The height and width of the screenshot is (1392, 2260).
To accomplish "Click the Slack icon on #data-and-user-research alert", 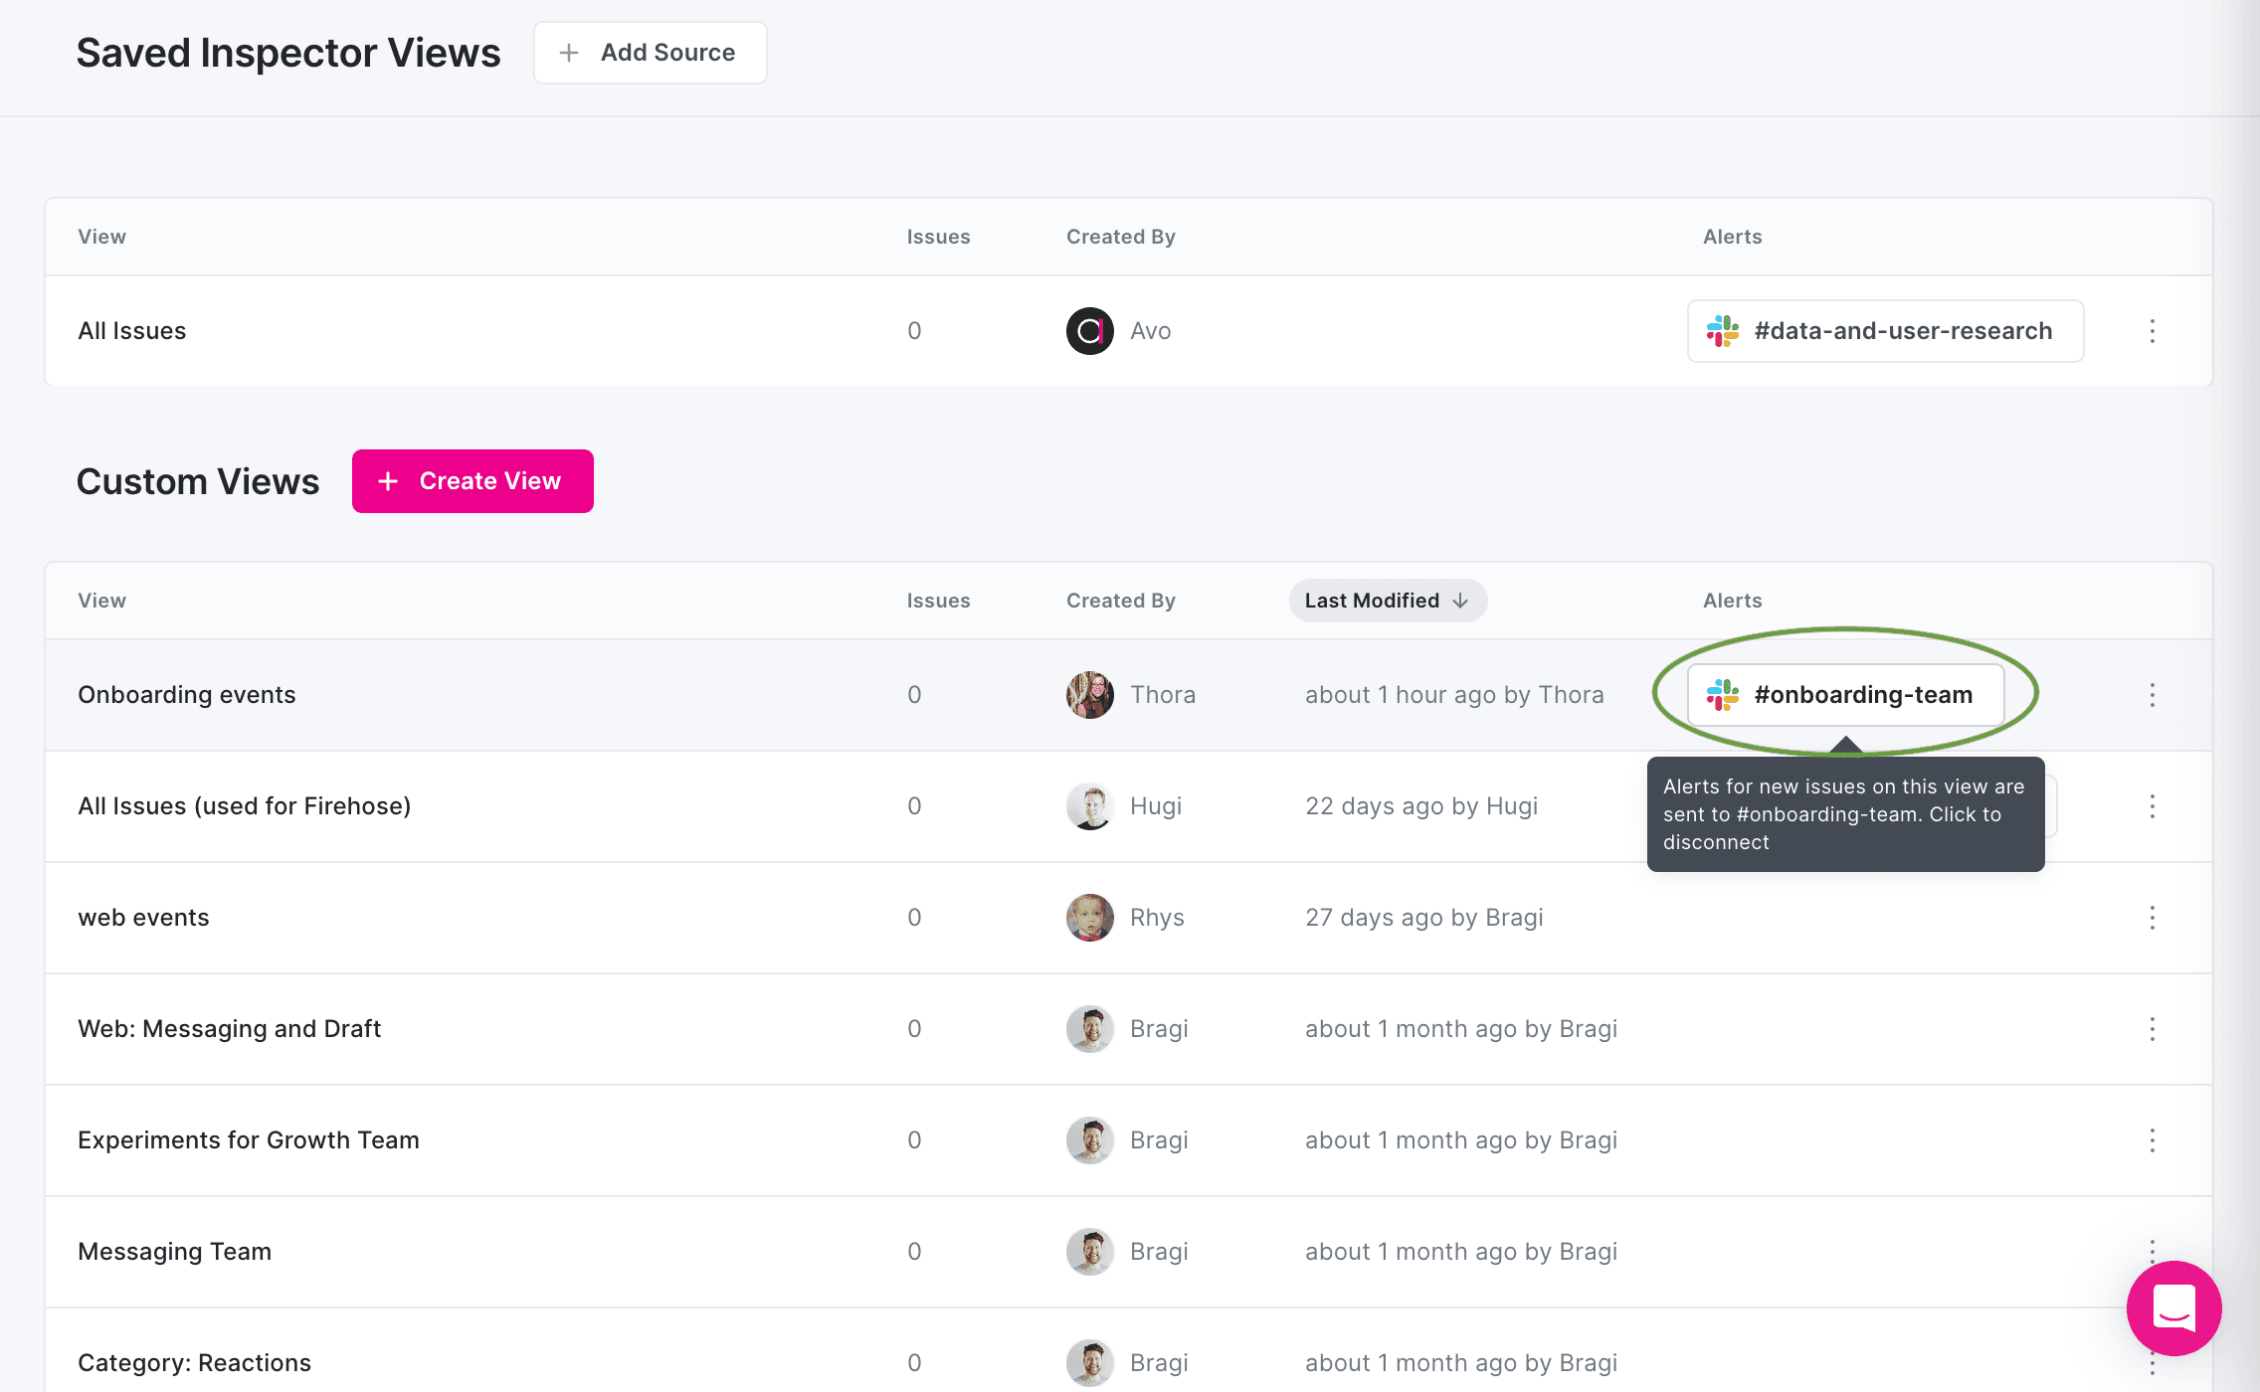I will [1724, 330].
